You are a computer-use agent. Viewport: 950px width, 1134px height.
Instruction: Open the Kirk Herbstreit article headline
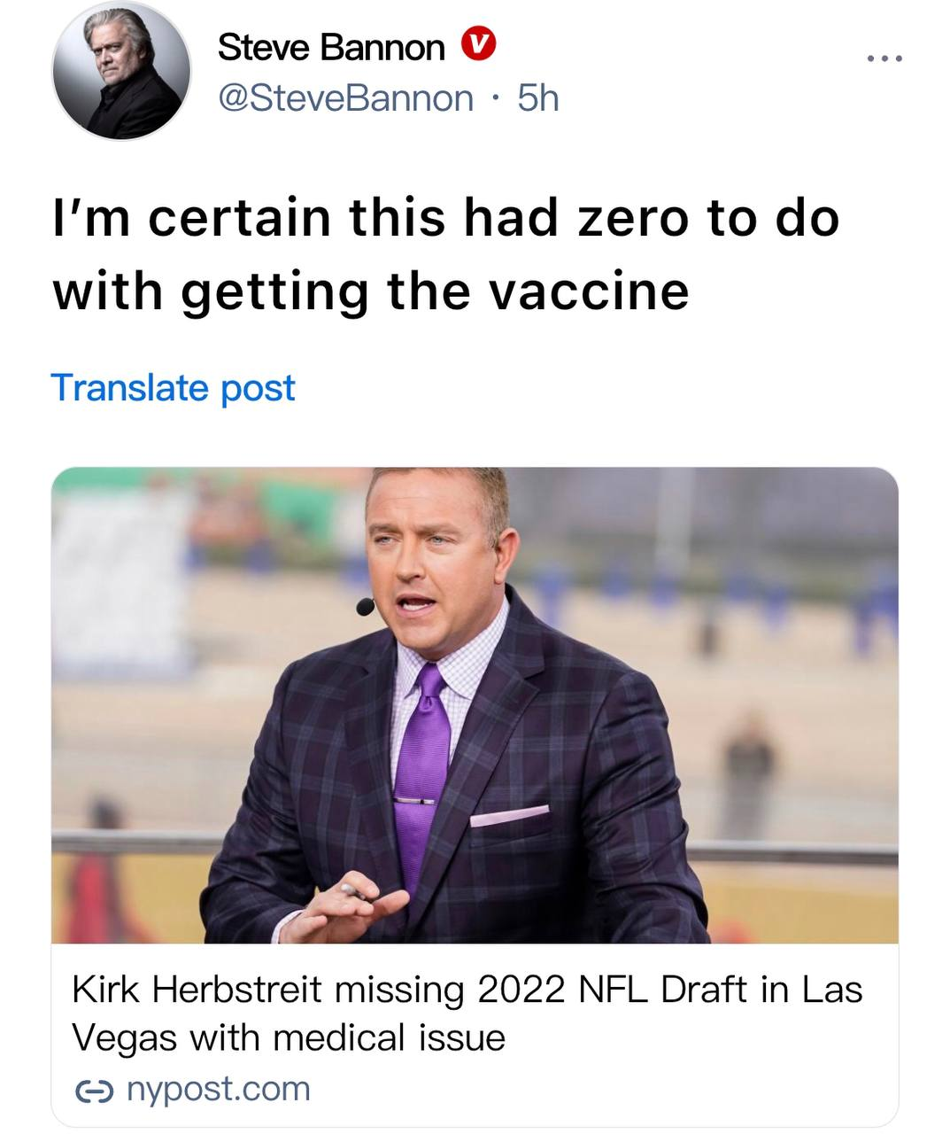click(x=467, y=1013)
